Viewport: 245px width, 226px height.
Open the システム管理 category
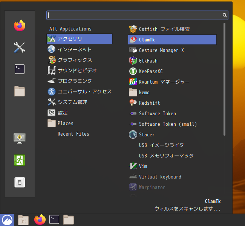point(80,102)
